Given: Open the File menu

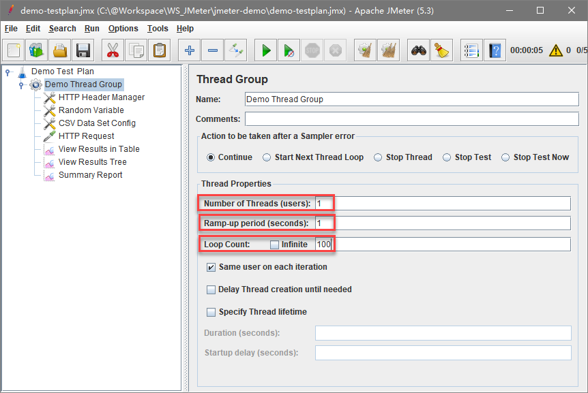Looking at the screenshot, I should [11, 29].
